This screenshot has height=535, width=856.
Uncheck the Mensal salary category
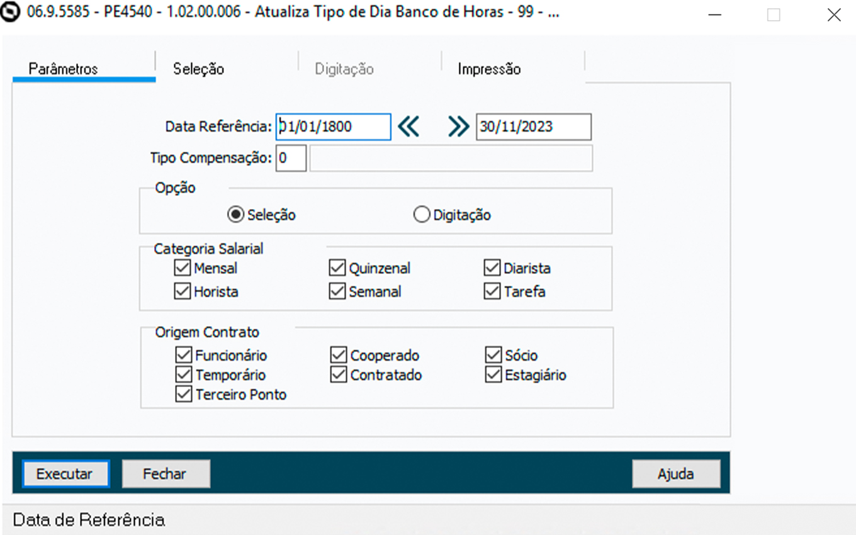pyautogui.click(x=183, y=268)
